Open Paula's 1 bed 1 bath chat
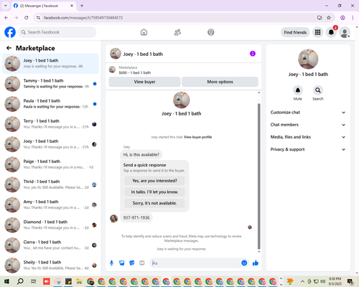359x287 pixels. (x=50, y=104)
